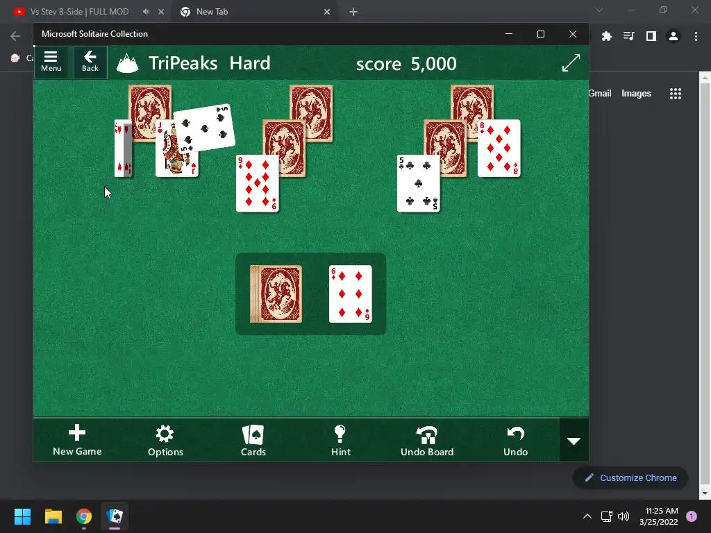Click the TriPeaks mountain logo icon
Viewport: 711px width, 533px height.
coord(128,63)
